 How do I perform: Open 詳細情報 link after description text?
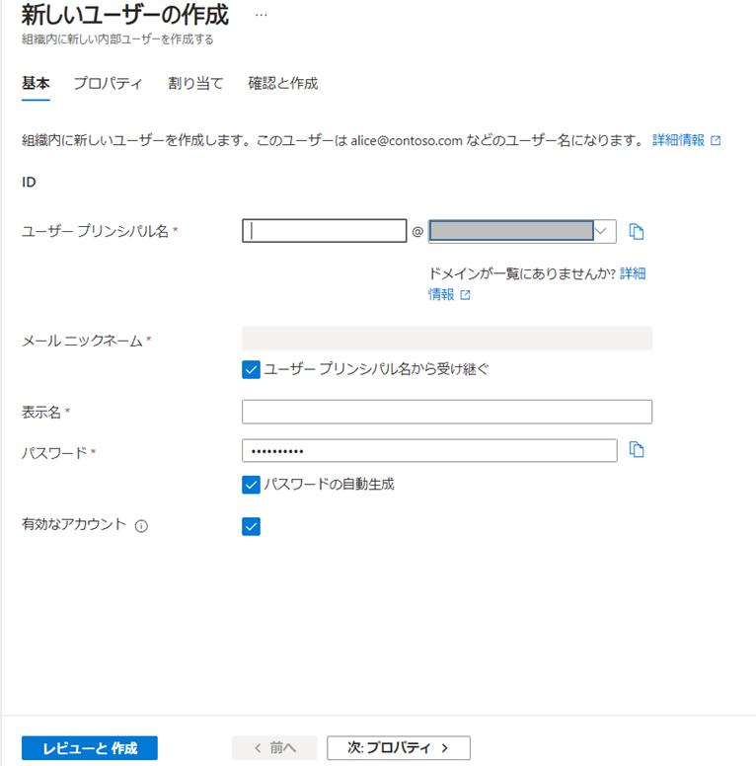tap(686, 141)
